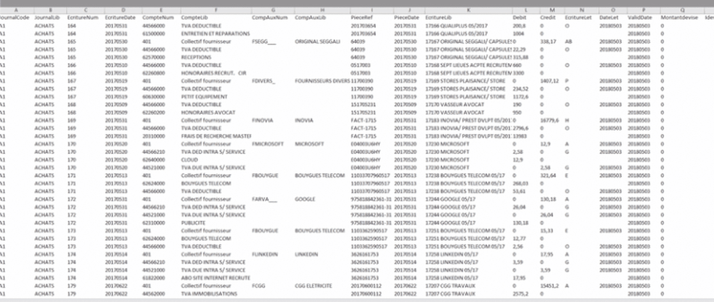Viewport: 714px width, 302px height.
Task: Click the GOOGLE supplier name cell
Action: tap(305, 199)
